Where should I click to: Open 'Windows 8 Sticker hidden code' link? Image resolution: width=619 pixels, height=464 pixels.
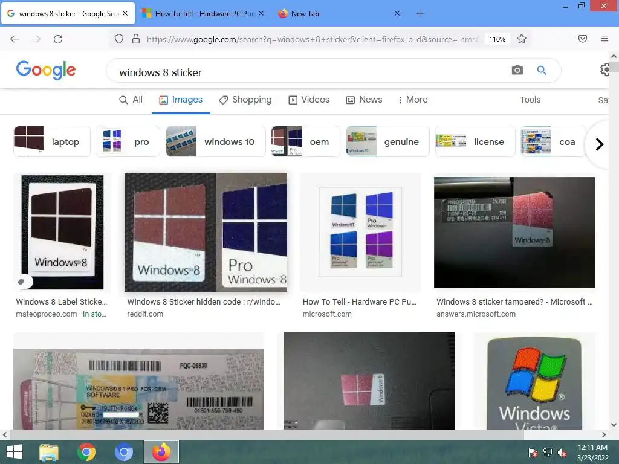pyautogui.click(x=204, y=302)
